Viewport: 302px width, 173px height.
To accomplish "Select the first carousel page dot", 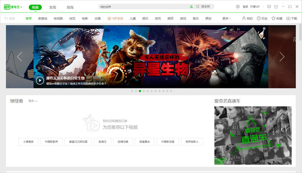I will [x=132, y=91].
